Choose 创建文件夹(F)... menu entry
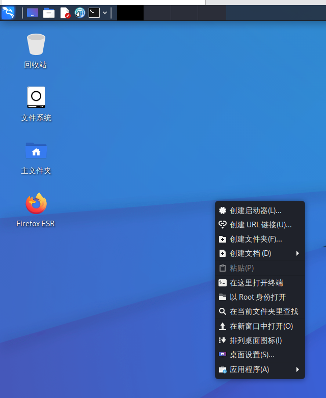The height and width of the screenshot is (398, 326). tap(260, 239)
